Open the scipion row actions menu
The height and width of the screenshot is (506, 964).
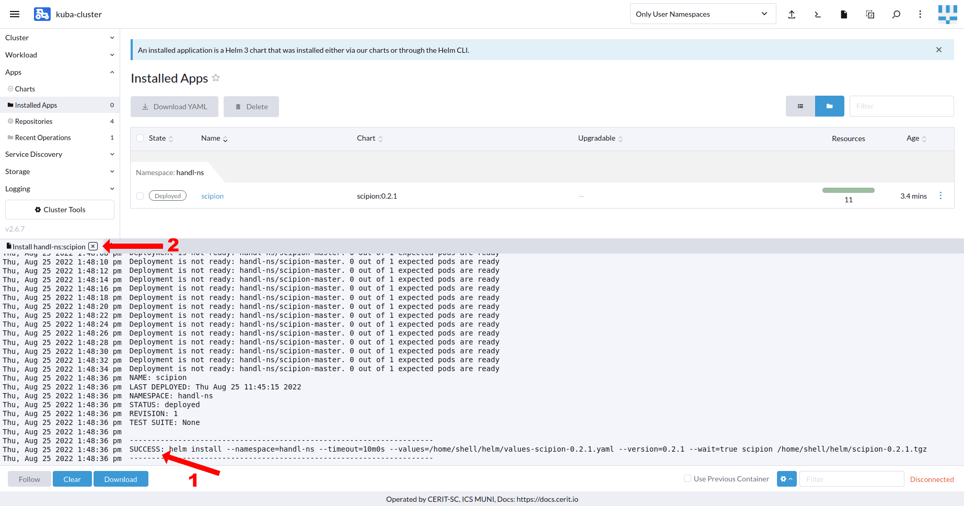940,195
